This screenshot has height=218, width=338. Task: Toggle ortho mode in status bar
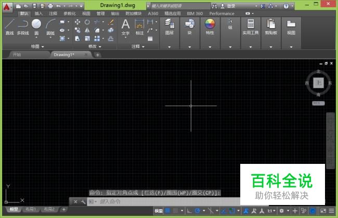[x=189, y=211]
